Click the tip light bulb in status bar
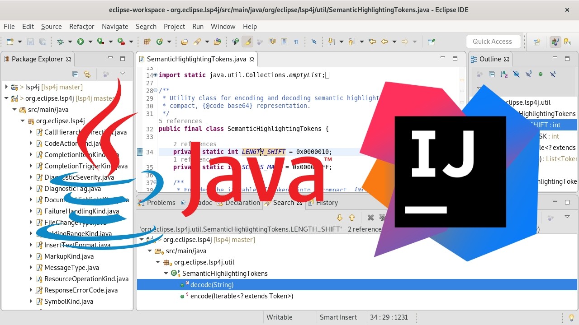 point(571,317)
